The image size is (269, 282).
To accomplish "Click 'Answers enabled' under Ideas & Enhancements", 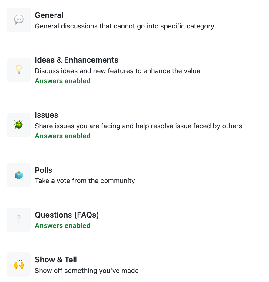I will (x=63, y=81).
